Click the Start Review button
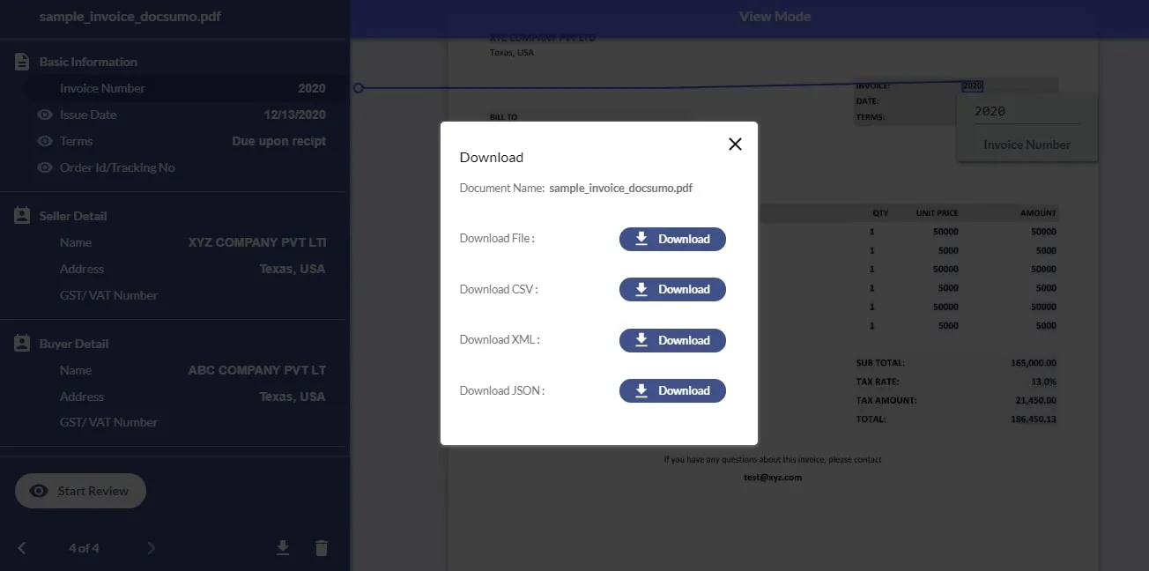1149x571 pixels. point(80,491)
